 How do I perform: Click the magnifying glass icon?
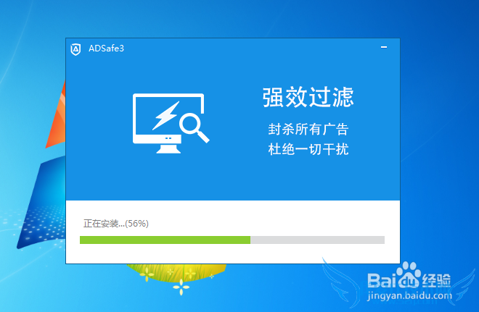[194, 127]
